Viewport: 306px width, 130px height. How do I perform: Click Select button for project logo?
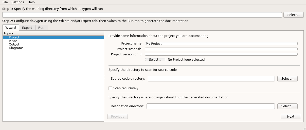point(155,60)
